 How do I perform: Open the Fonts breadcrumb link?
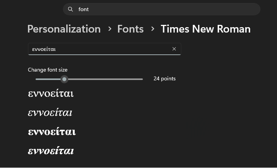[x=130, y=29]
